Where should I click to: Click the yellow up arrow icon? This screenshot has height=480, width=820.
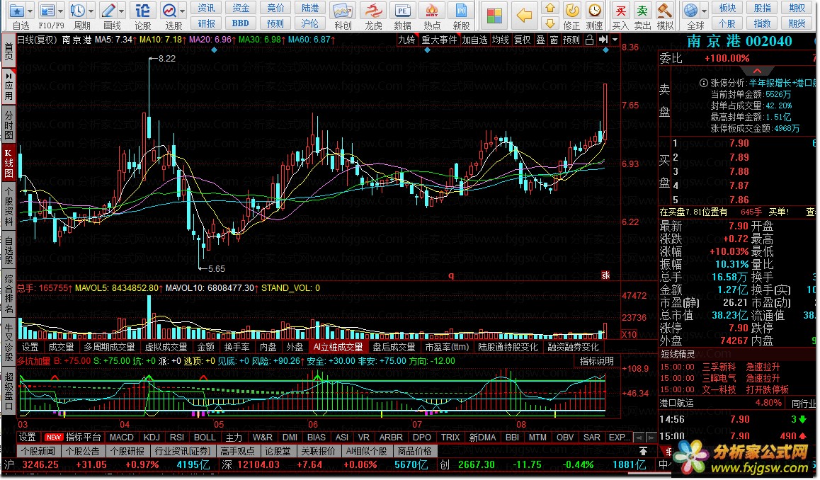pyautogui.click(x=549, y=8)
